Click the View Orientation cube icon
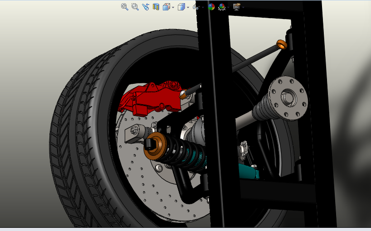This screenshot has height=231, width=371. 166,7
